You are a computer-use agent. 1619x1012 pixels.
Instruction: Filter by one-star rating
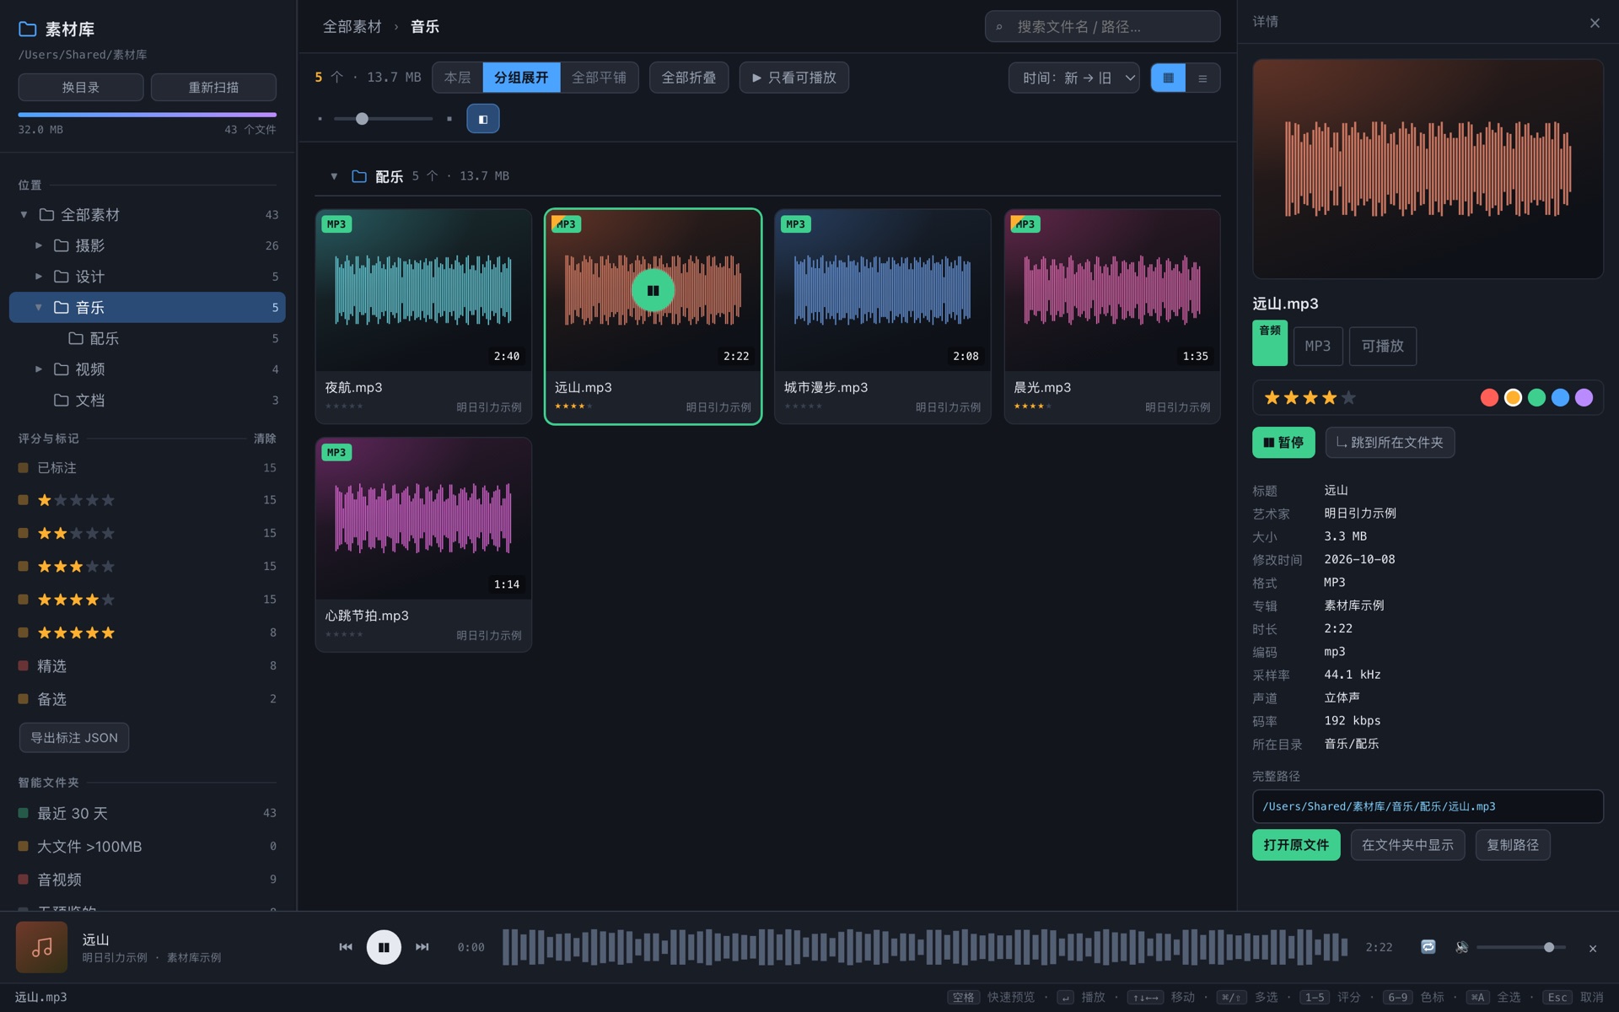[147, 500]
